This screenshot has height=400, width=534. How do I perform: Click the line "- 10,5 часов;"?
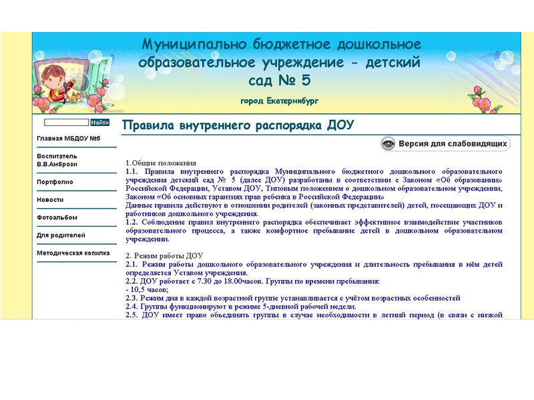147,289
